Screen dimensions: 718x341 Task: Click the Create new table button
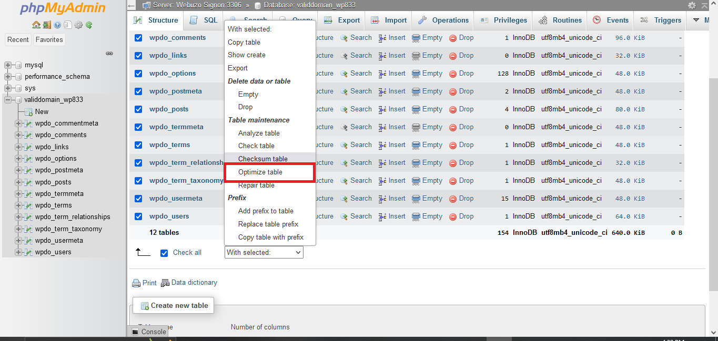[173, 305]
